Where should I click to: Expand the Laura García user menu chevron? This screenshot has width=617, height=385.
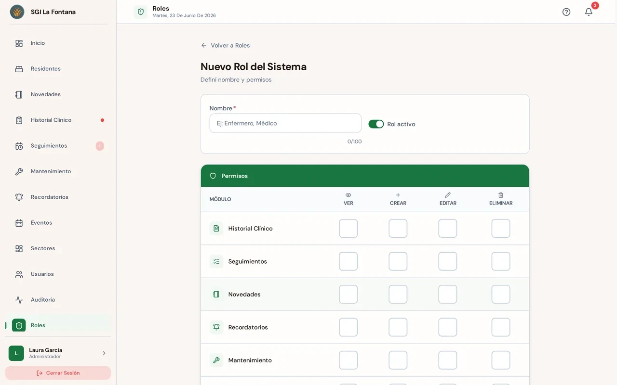pos(104,353)
